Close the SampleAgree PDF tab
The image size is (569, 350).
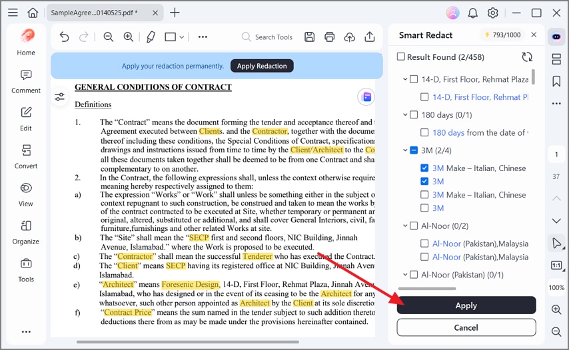point(155,13)
